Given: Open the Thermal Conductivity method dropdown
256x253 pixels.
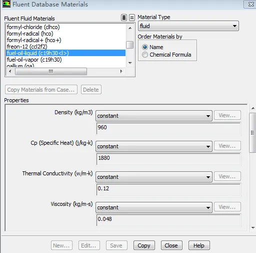Looking at the screenshot, I should point(154,177).
